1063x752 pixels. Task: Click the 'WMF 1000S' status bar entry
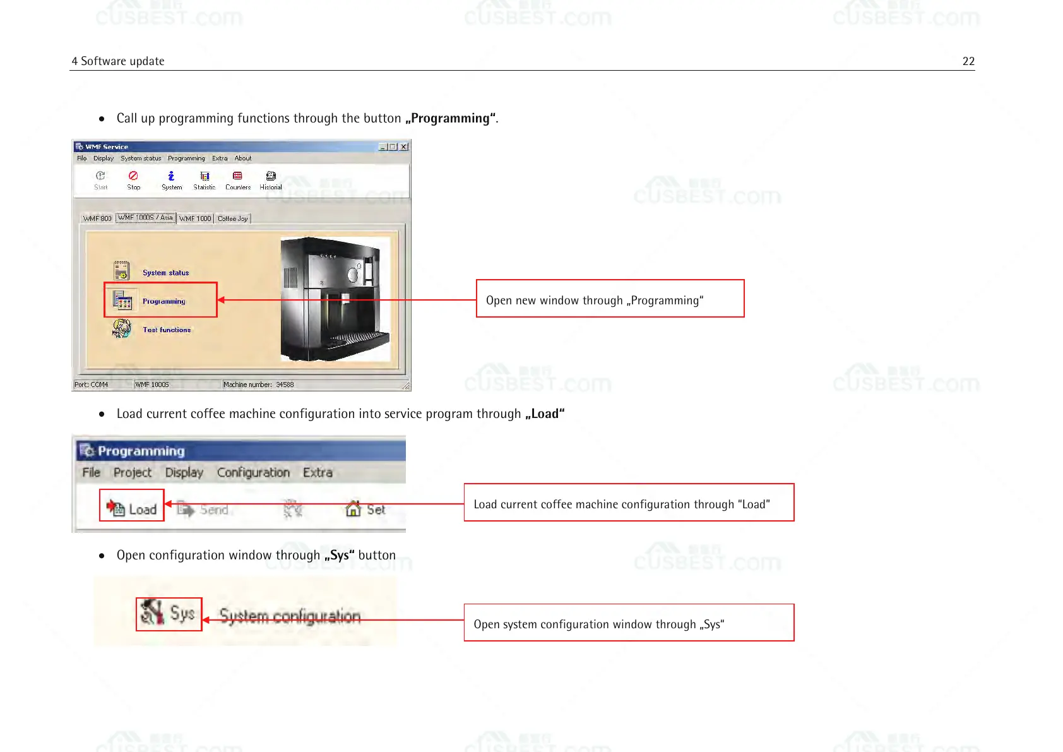152,385
